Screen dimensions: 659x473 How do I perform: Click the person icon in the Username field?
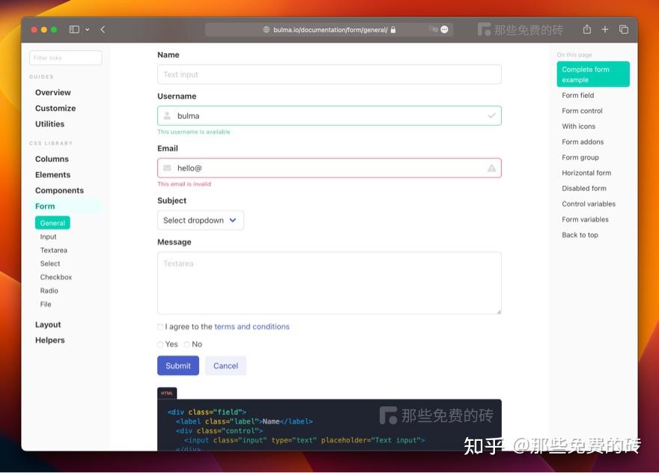[167, 115]
